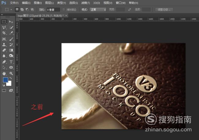This screenshot has width=199, height=140.
Task: Swap foreground and background colors
Action: click(x=11, y=78)
